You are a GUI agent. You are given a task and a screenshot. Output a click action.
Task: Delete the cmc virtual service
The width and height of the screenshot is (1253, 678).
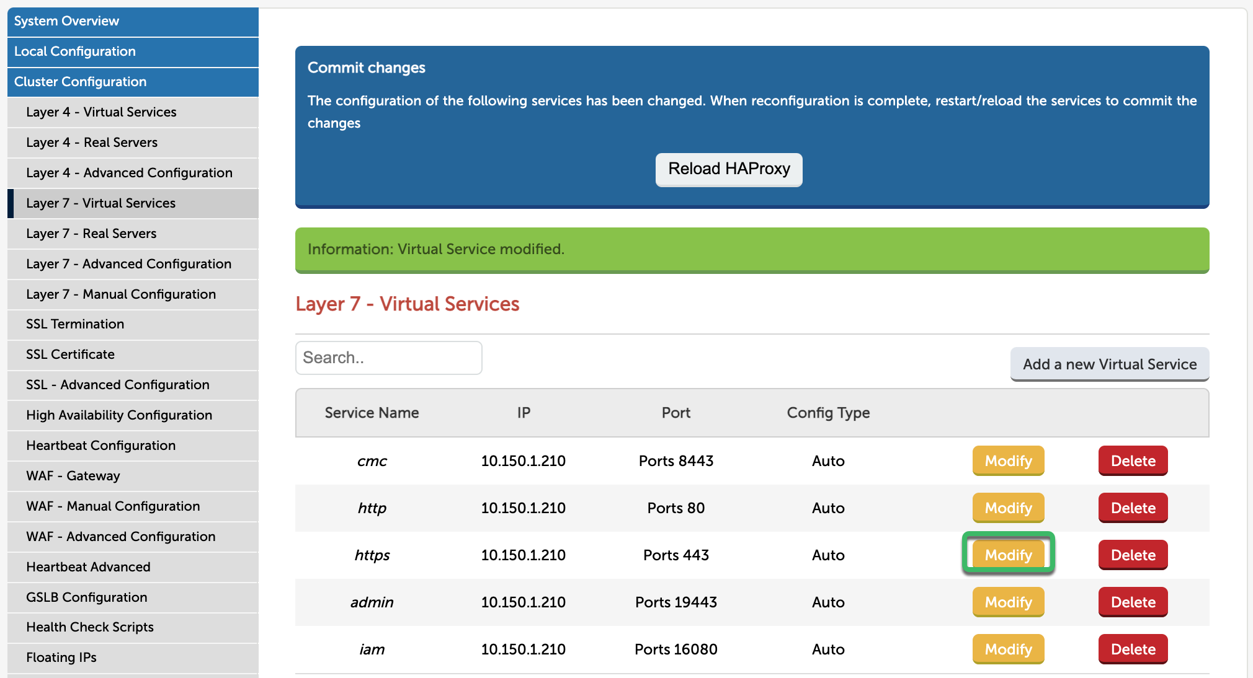(1133, 461)
